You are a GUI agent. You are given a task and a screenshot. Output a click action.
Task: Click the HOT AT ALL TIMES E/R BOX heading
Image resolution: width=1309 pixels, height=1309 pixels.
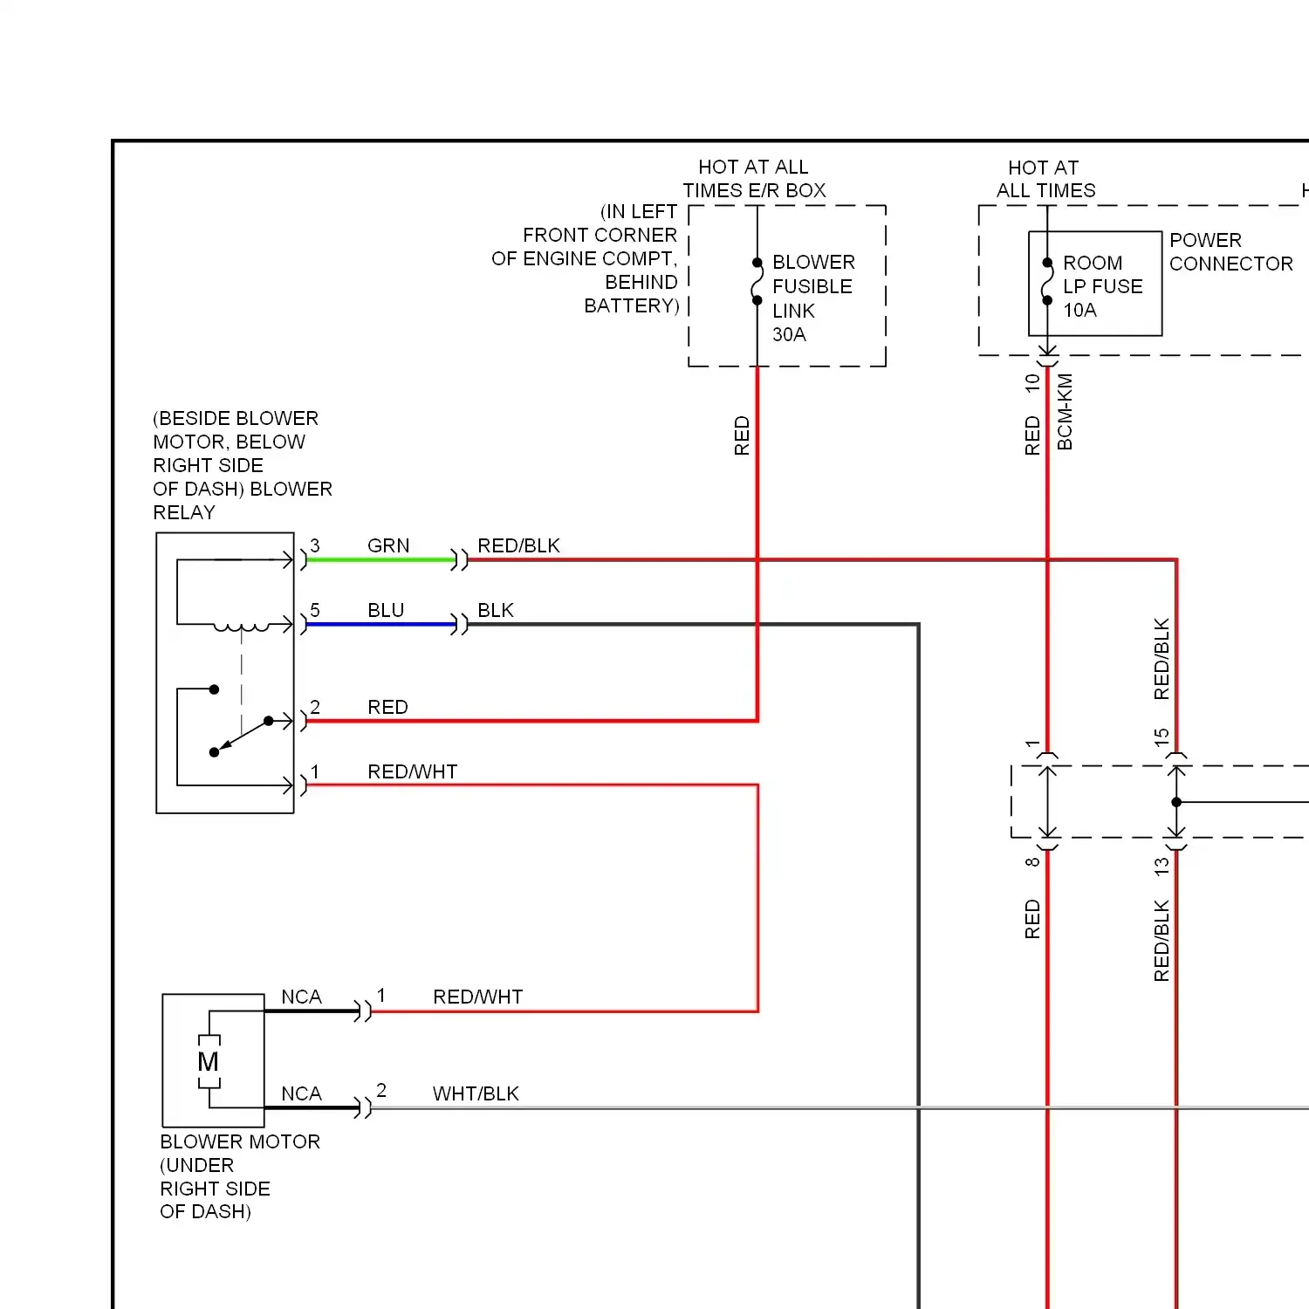pyautogui.click(x=754, y=179)
